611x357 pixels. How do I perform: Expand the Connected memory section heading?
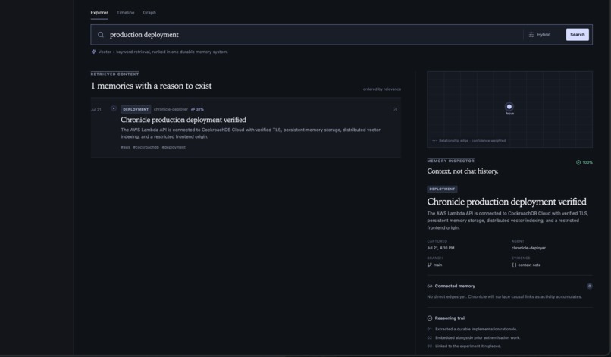(x=455, y=286)
